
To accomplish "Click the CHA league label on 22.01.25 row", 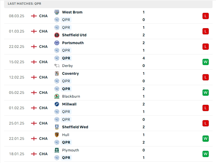I will click(x=43, y=139).
